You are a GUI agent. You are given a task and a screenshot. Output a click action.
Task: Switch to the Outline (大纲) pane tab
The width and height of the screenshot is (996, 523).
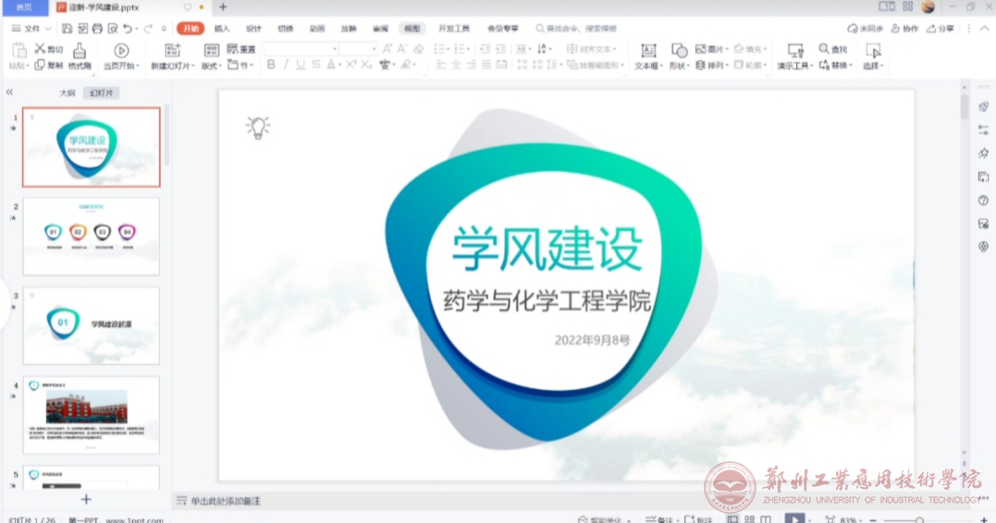(68, 93)
